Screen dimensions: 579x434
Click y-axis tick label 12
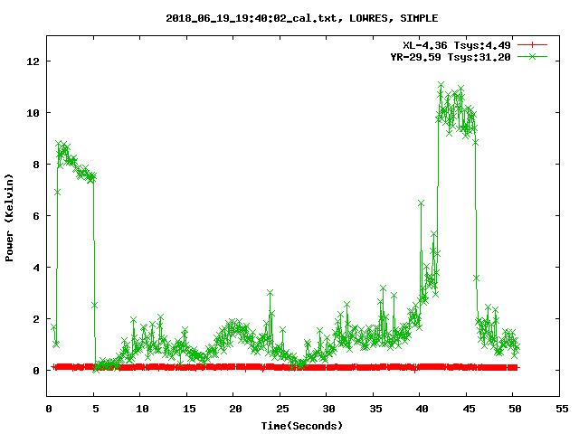33,61
